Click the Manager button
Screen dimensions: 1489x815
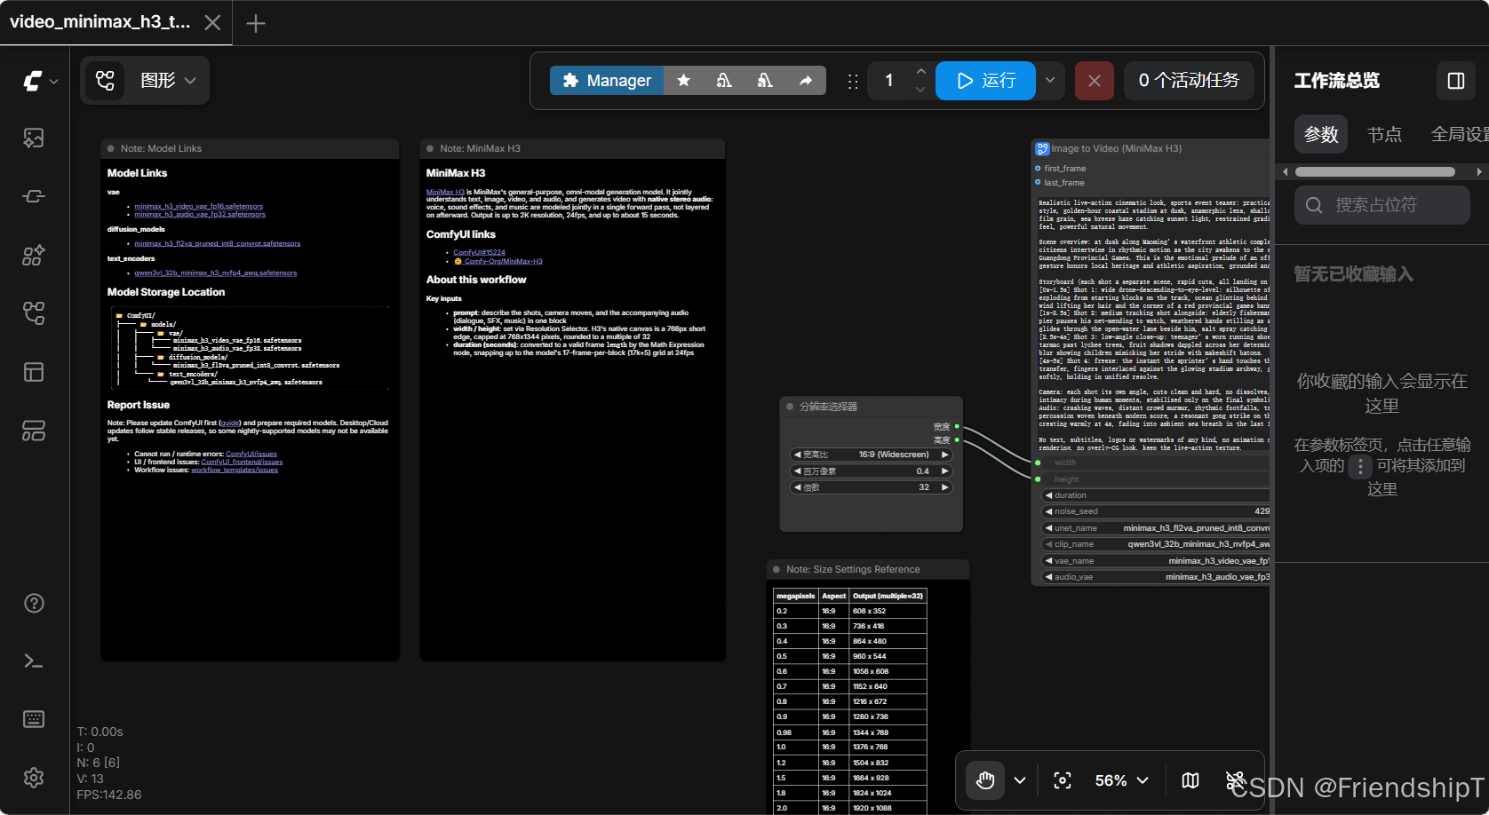coord(607,81)
